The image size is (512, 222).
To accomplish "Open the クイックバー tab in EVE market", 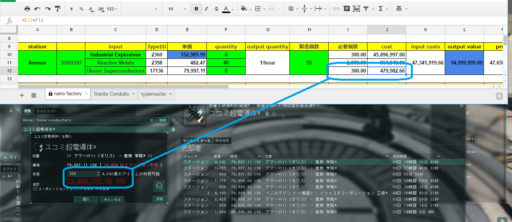I will [x=46, y=111].
